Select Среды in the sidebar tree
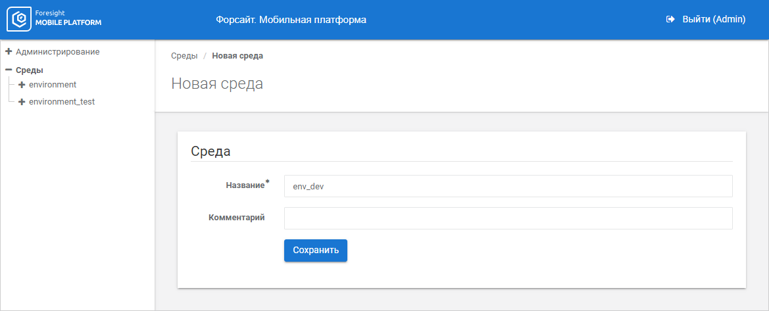769x311 pixels. [30, 70]
